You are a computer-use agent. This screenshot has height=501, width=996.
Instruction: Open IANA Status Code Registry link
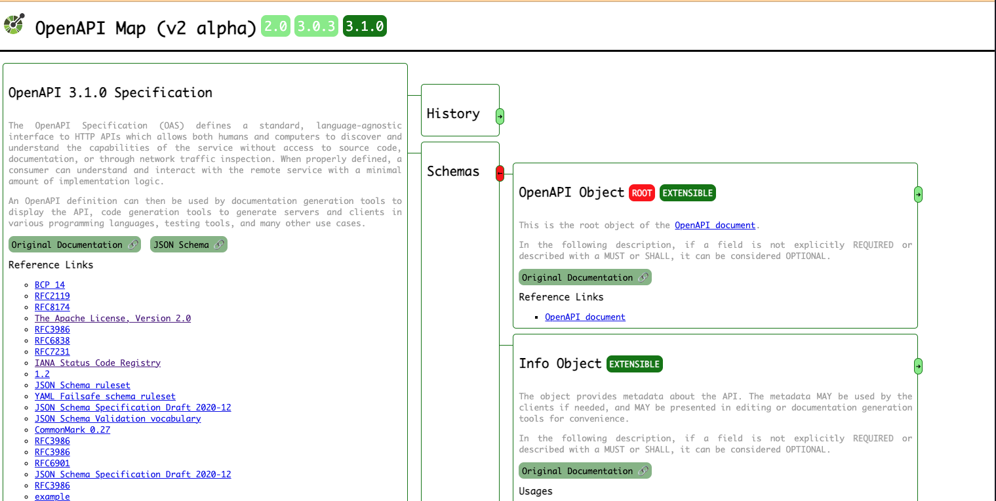point(98,363)
